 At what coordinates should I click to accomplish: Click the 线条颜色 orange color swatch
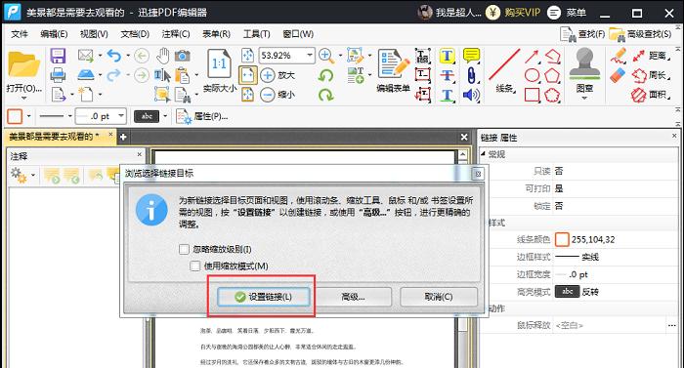click(x=562, y=239)
